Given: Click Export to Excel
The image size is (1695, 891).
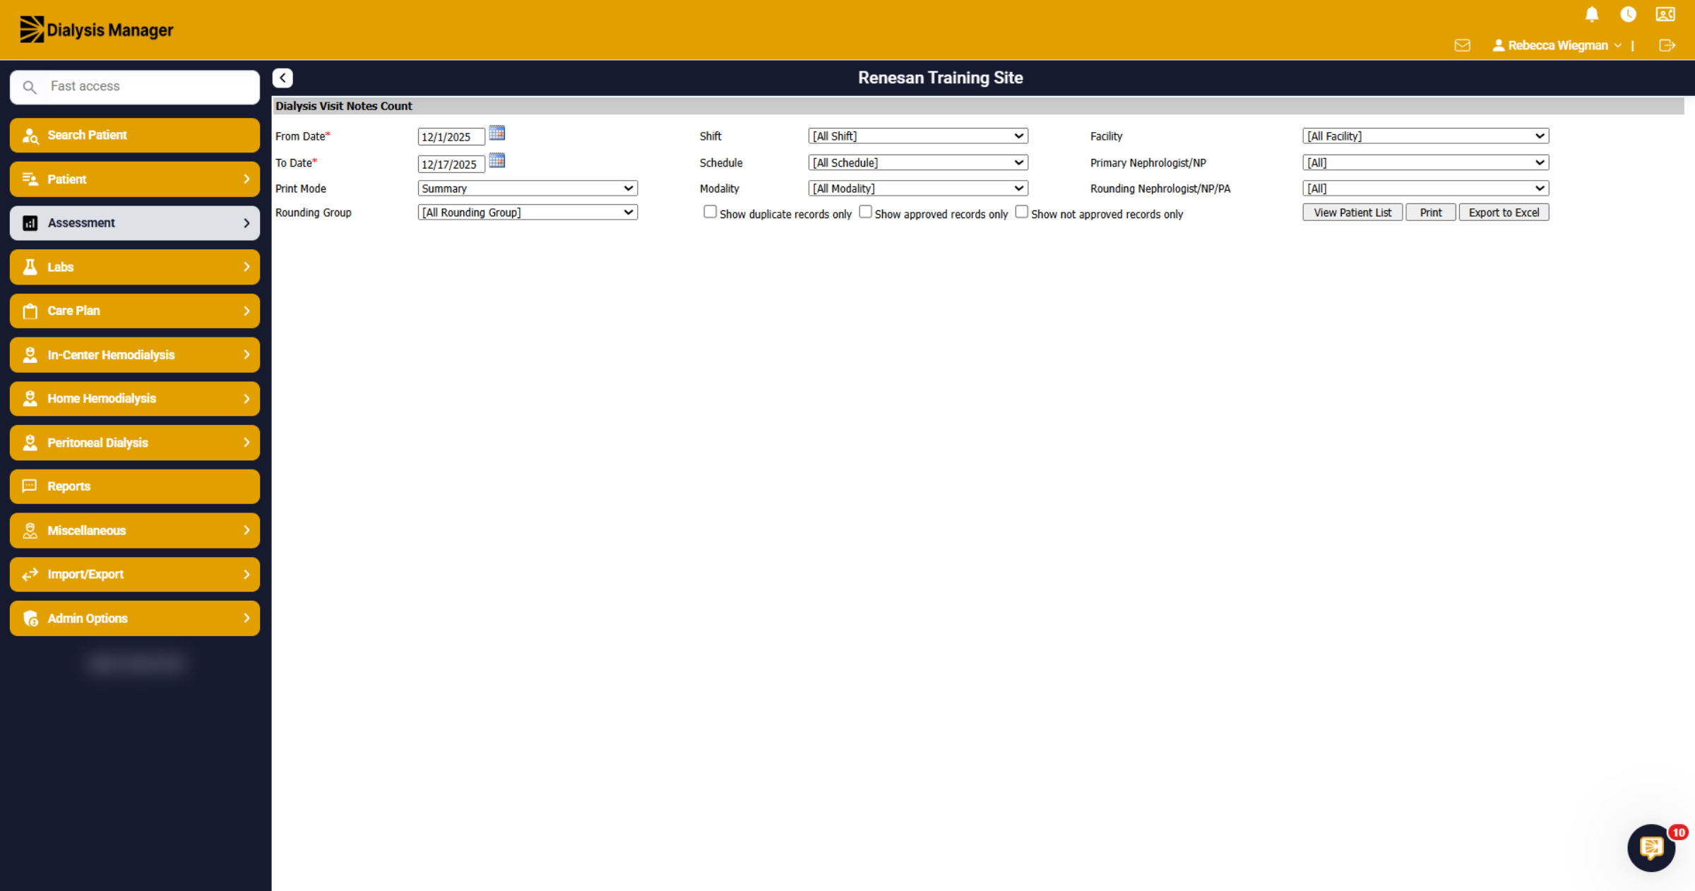Looking at the screenshot, I should (x=1504, y=213).
